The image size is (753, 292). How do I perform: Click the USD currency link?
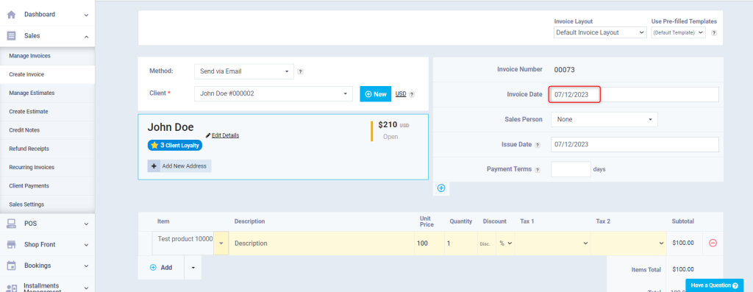[401, 94]
